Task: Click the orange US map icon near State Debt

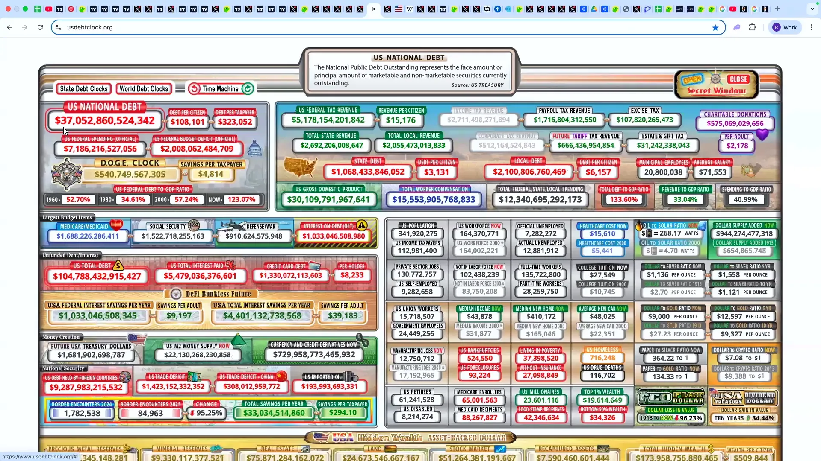Action: 301,167
